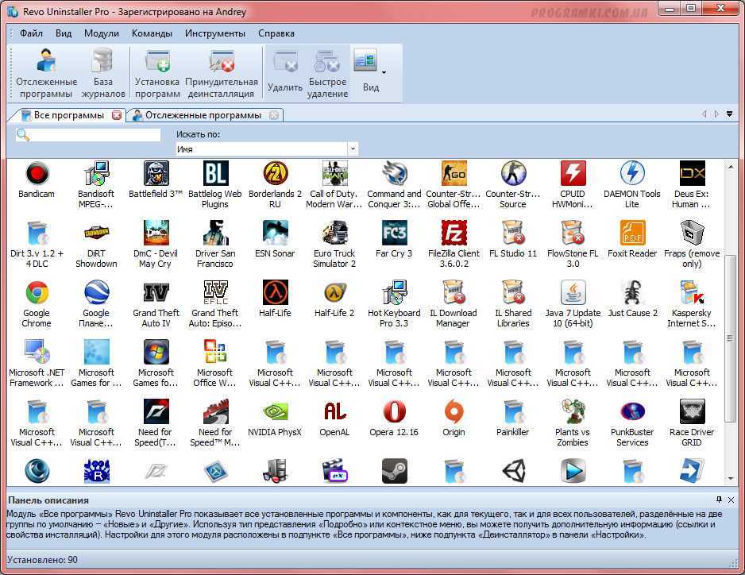Open the tab list dropdown arrow

coord(729,114)
